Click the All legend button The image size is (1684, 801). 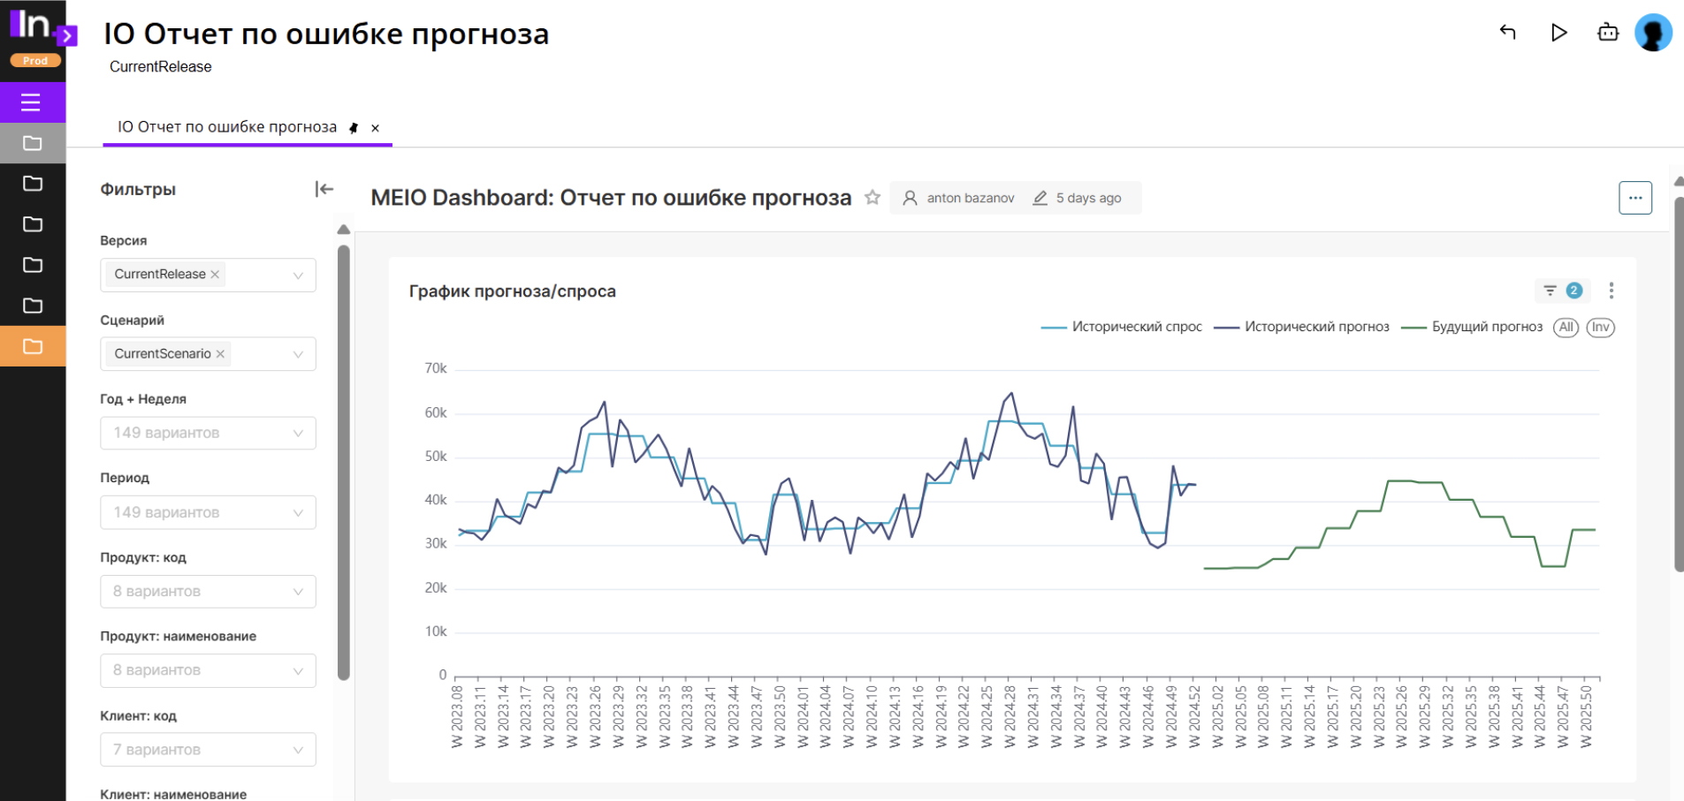tap(1566, 328)
